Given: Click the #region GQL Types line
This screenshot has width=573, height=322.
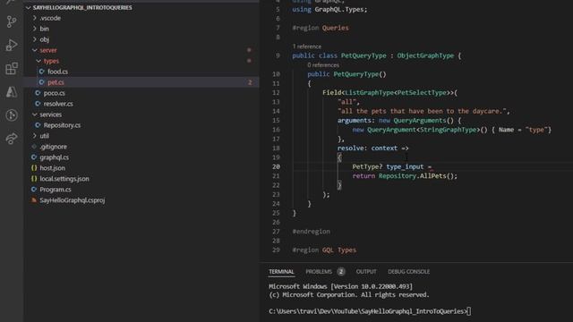Looking at the screenshot, I should [x=324, y=250].
